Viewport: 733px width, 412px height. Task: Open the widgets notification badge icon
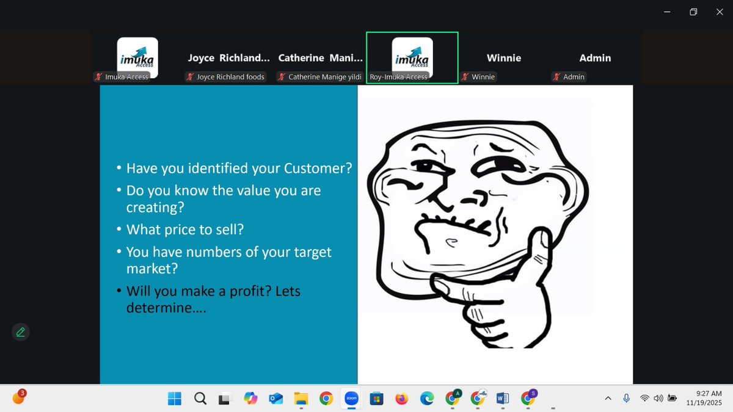click(19, 397)
